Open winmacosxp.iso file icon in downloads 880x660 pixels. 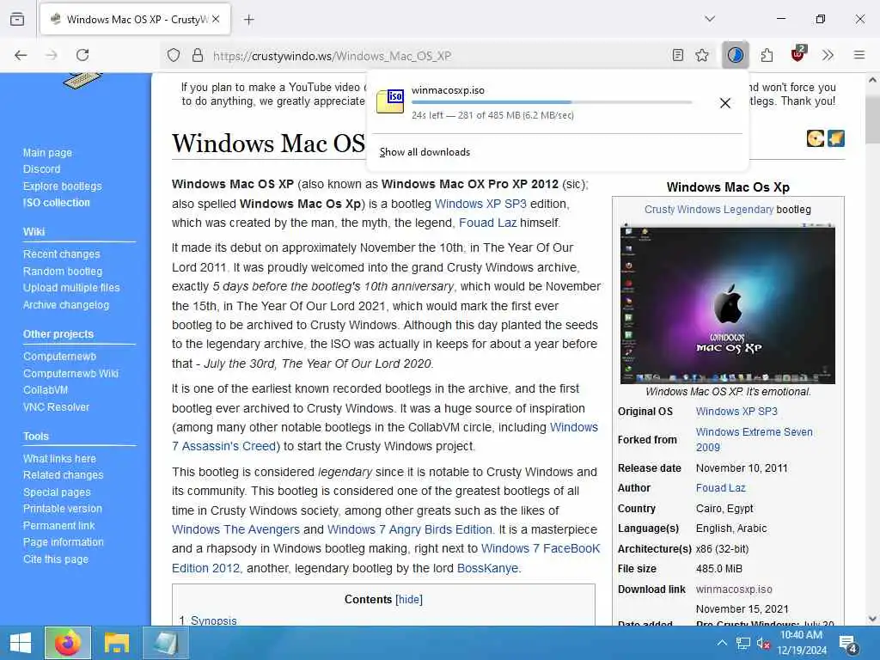pyautogui.click(x=390, y=102)
